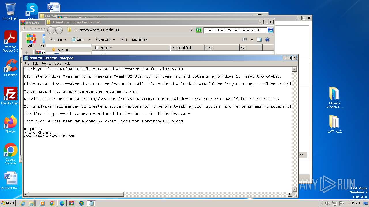369x207 pixels.
Task: Open the Notepad View menu
Action: [58, 64]
